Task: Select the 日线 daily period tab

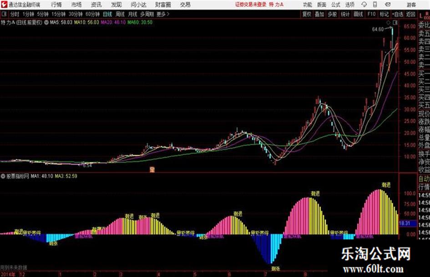Action: click(x=107, y=14)
